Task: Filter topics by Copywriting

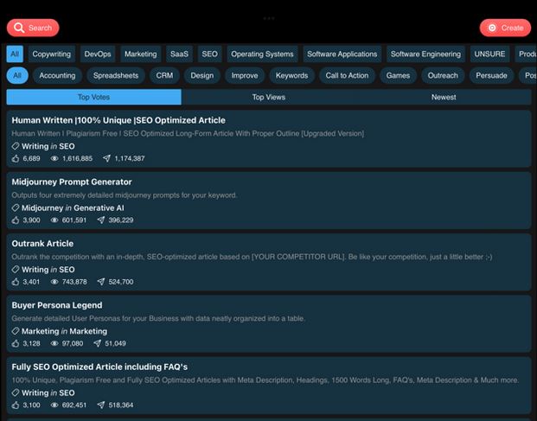Action: [x=52, y=54]
